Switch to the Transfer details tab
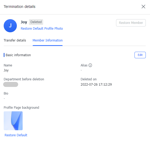This screenshot has height=141, width=150. [x=15, y=40]
